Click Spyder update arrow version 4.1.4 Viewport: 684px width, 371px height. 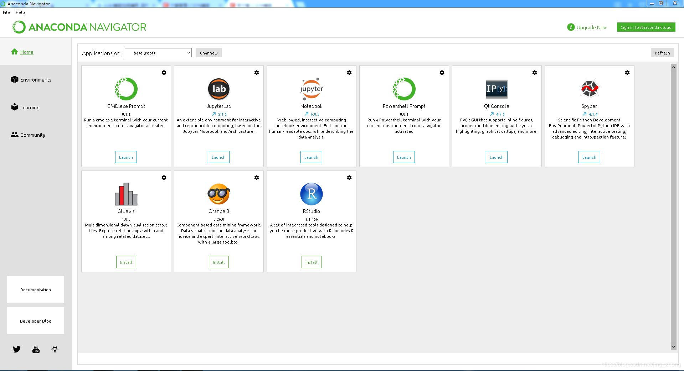point(590,114)
